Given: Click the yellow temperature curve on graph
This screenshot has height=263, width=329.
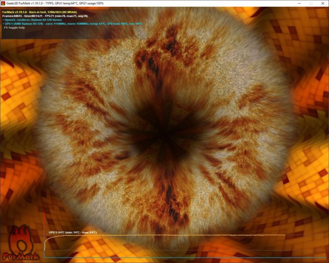Looking at the screenshot, I should pos(183,235).
